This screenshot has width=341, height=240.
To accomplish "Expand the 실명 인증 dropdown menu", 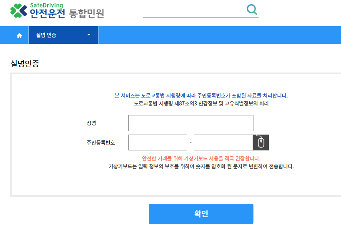I will [63, 35].
